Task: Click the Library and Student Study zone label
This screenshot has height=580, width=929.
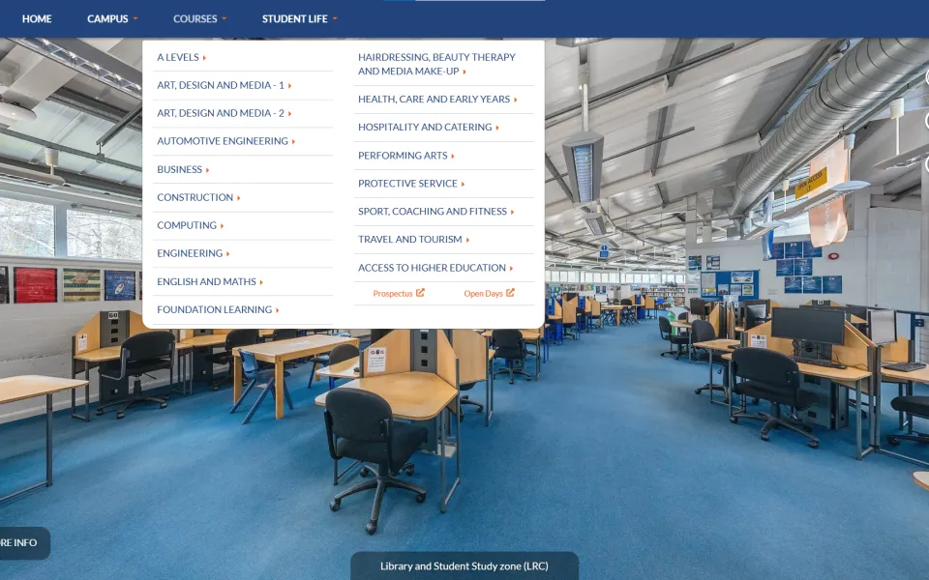Action: pos(464,565)
